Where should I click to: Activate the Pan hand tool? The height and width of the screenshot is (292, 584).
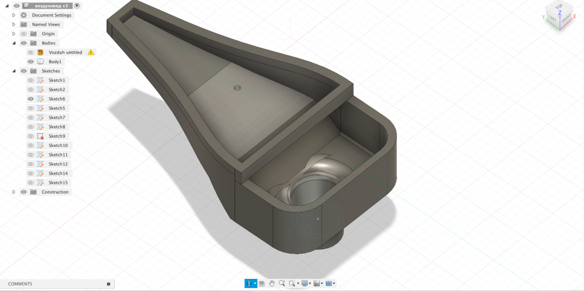tap(272, 283)
